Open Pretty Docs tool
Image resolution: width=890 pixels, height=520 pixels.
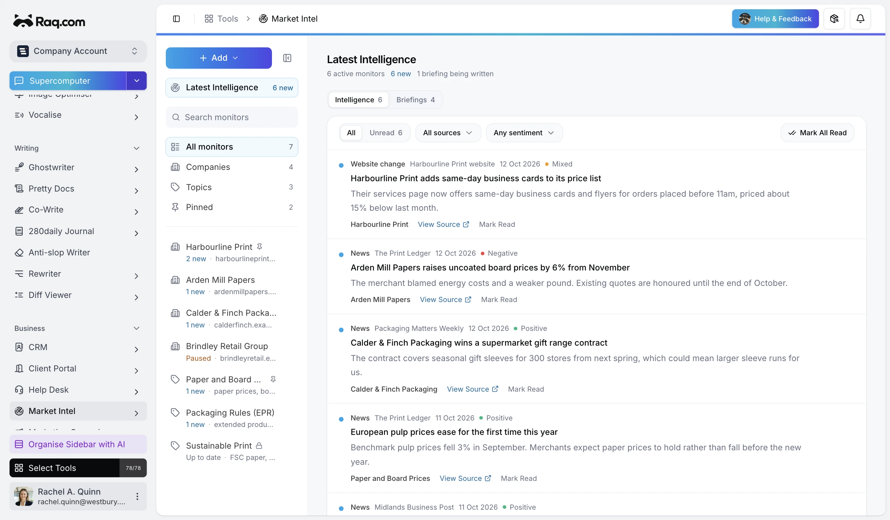(78, 188)
